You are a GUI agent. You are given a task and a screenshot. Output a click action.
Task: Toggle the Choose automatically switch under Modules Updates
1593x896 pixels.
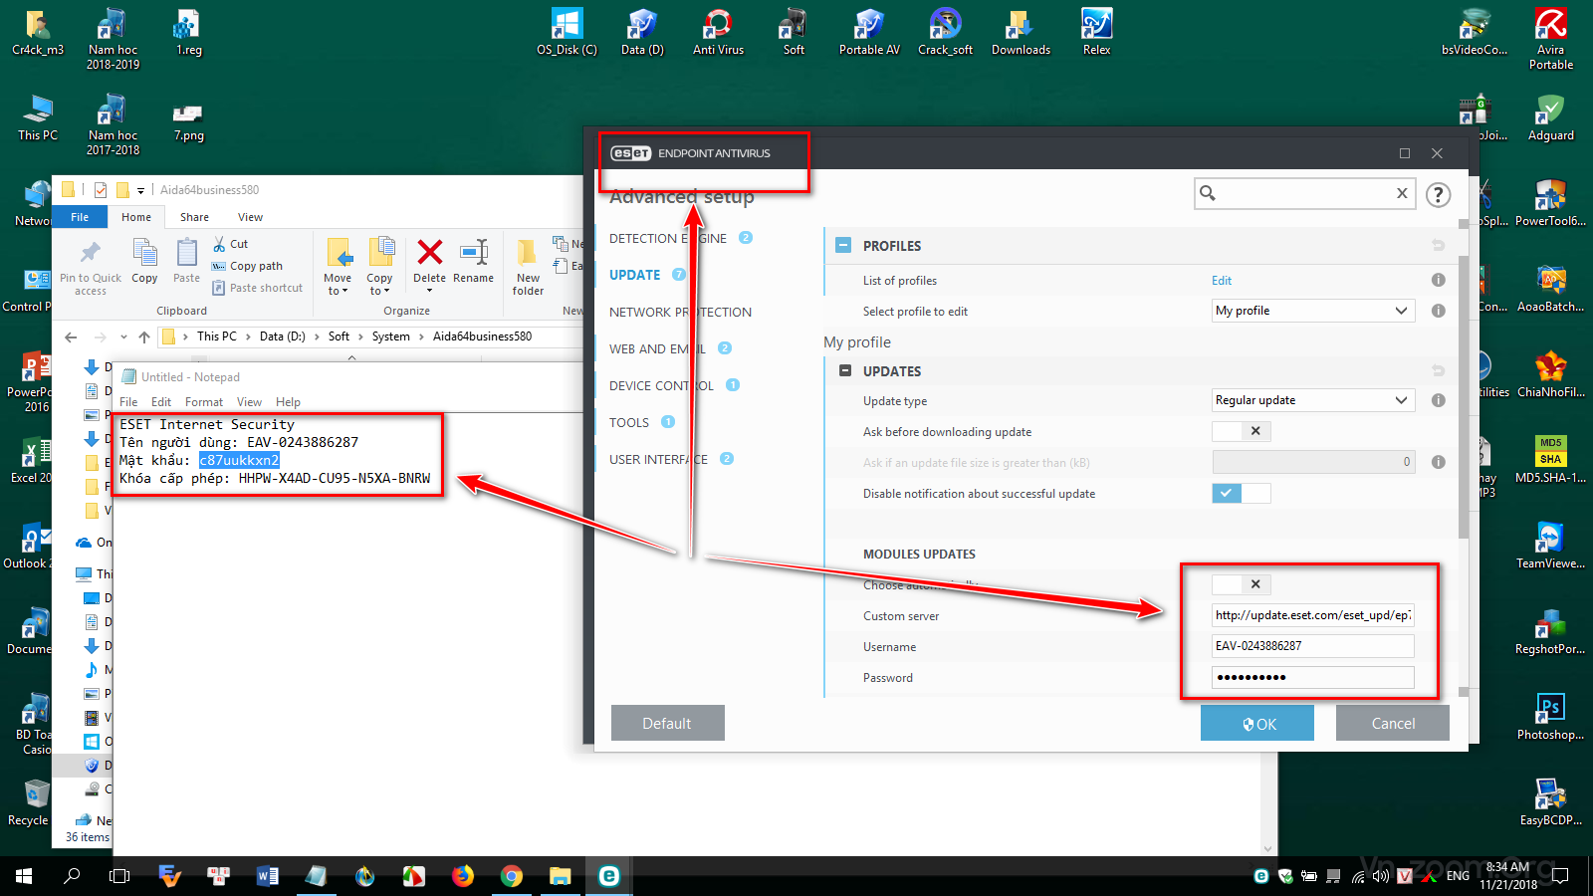1241,584
